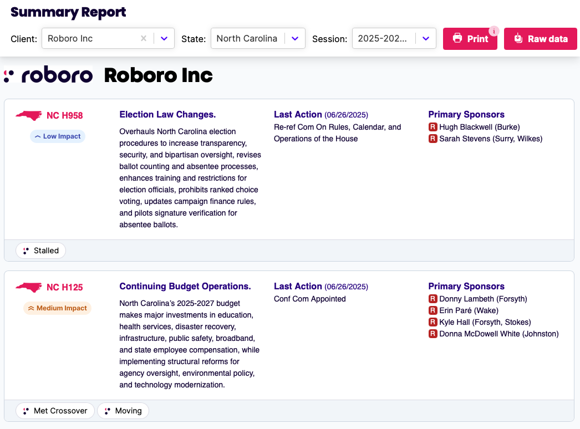The width and height of the screenshot is (580, 429).
Task: Click North Carolina state icon beside H125
Action: [x=29, y=287]
